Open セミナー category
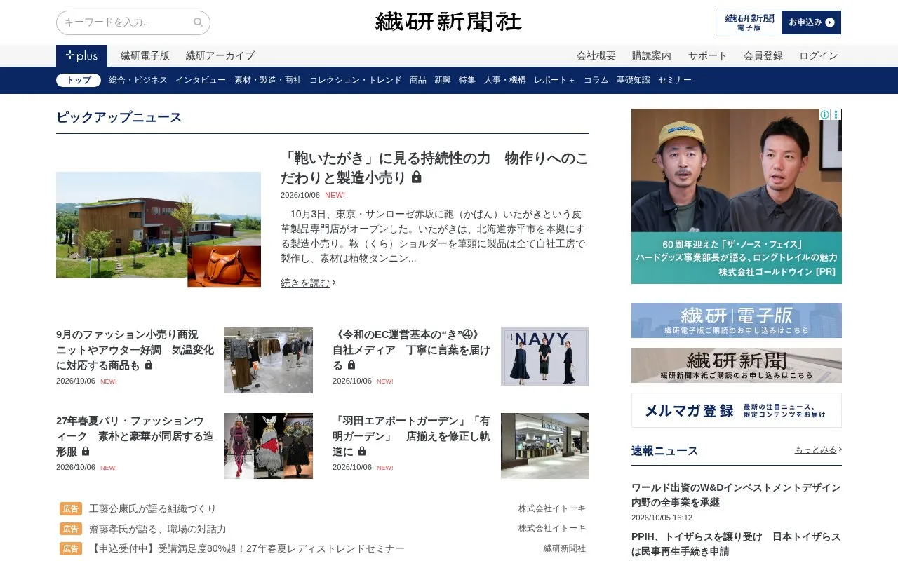898x561 pixels. tap(675, 80)
